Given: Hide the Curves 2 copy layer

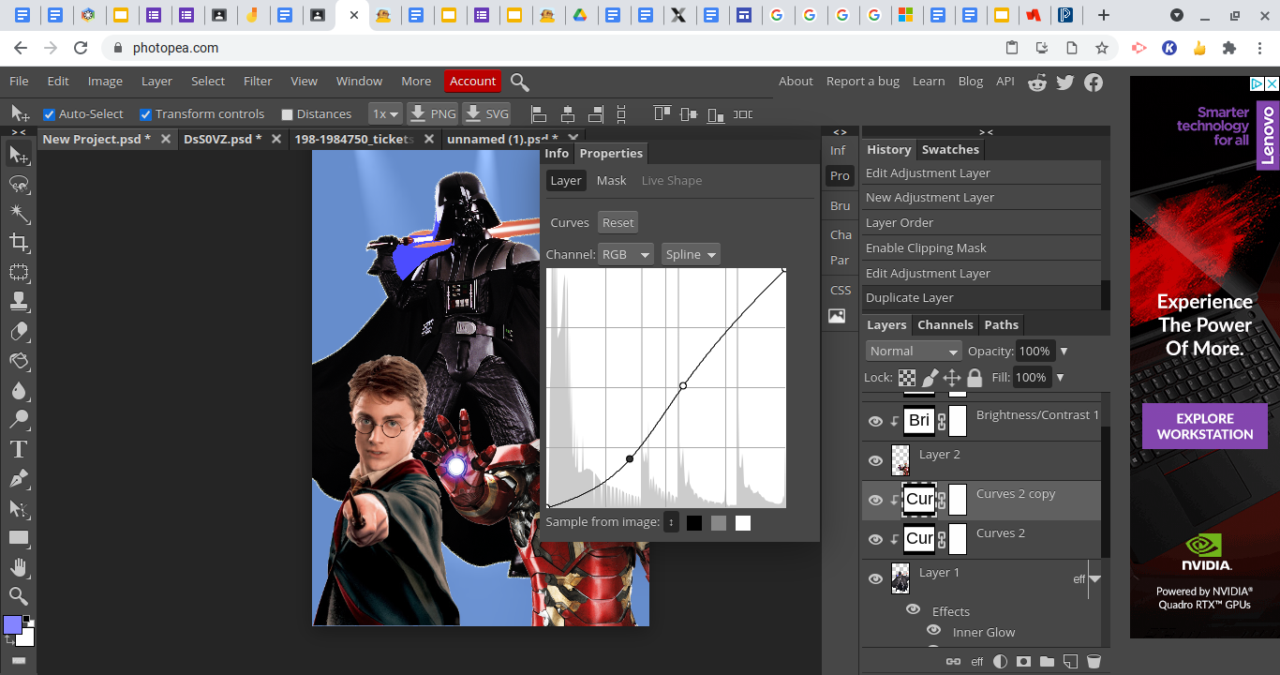Looking at the screenshot, I should click(875, 501).
